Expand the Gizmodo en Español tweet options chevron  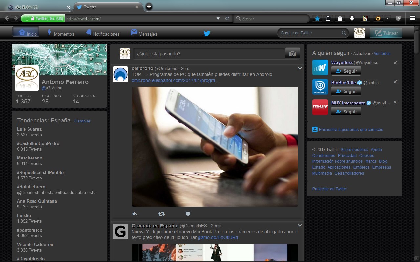pyautogui.click(x=300, y=226)
